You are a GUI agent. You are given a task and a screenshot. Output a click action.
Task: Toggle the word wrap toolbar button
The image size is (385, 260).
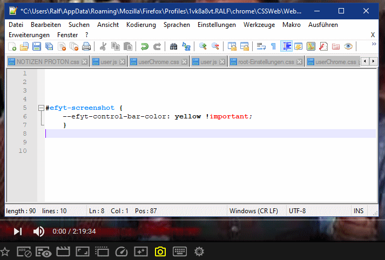click(261, 47)
